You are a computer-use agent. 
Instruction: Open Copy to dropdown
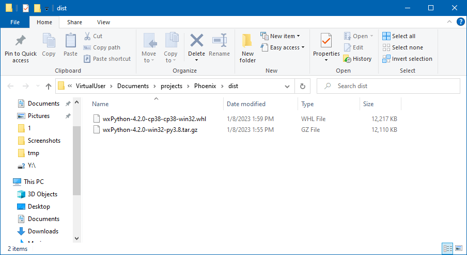(170, 48)
